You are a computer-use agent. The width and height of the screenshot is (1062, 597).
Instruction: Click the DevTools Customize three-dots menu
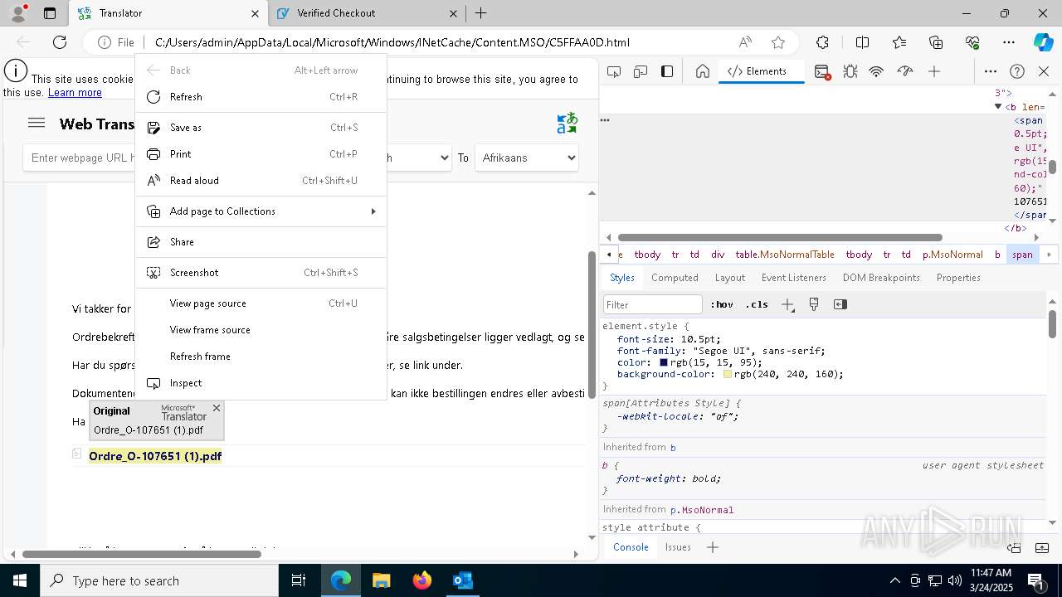click(x=991, y=71)
